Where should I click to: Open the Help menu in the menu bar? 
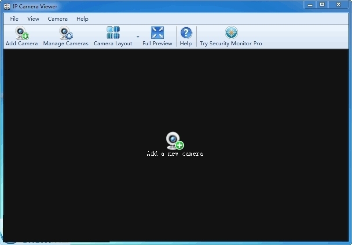point(82,19)
